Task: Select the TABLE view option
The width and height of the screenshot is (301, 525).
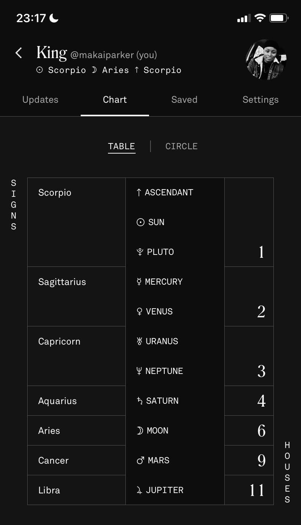Action: tap(121, 146)
